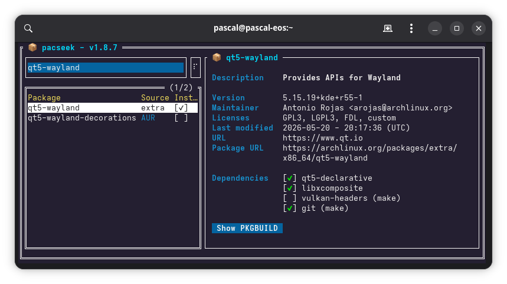Click the Last modified label
The width and height of the screenshot is (507, 284).
click(x=243, y=128)
